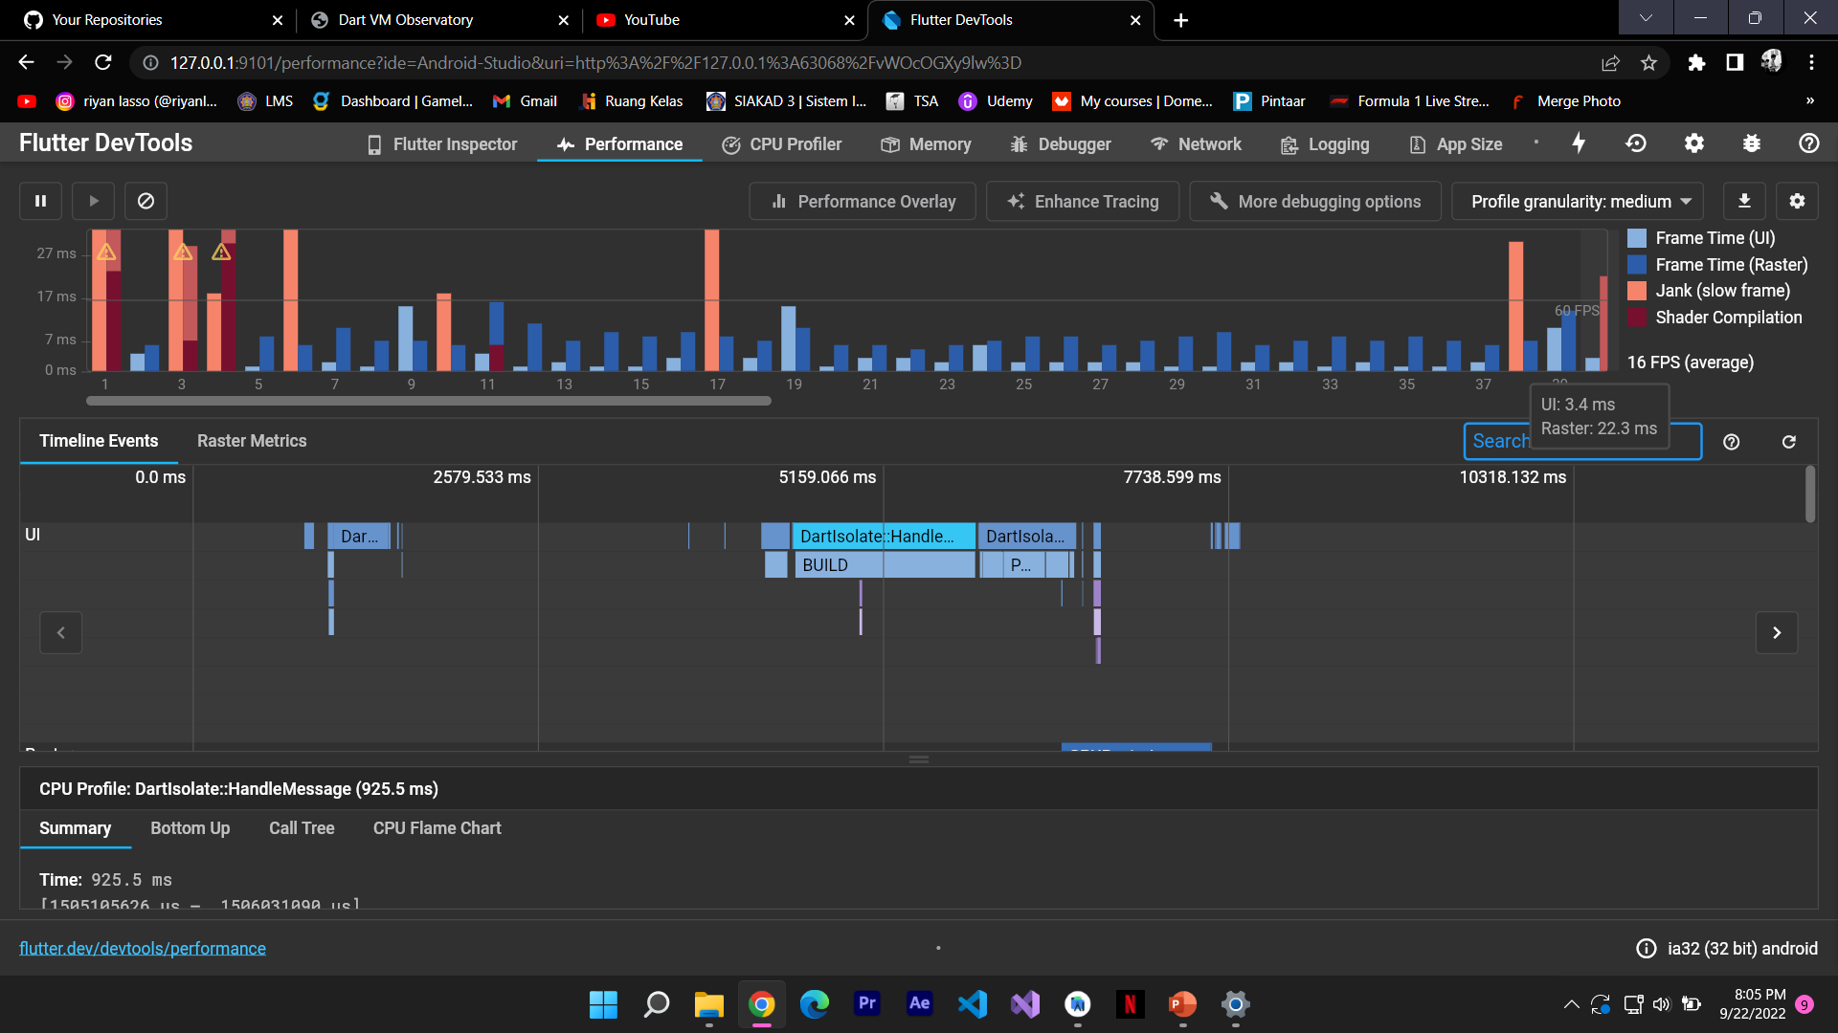Expand hidden bookmarks with double chevron

(x=1809, y=101)
